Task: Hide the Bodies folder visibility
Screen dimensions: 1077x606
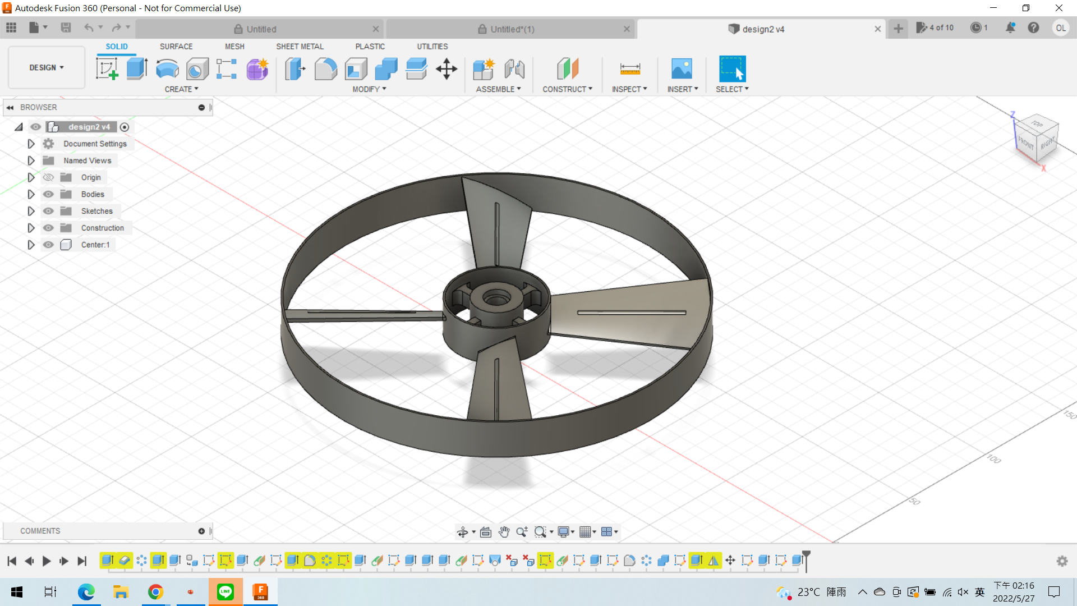Action: pos(49,194)
